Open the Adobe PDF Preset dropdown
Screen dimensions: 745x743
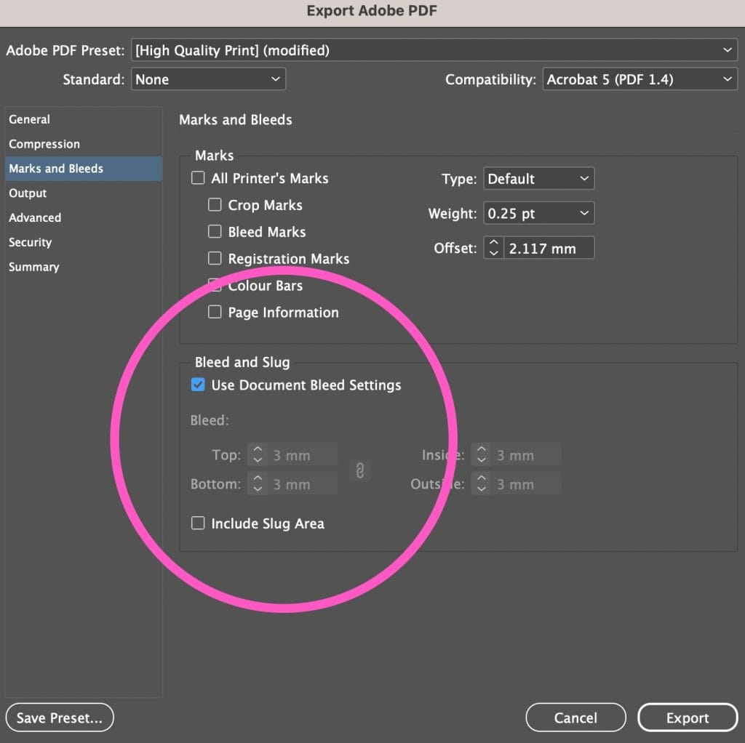tap(434, 50)
